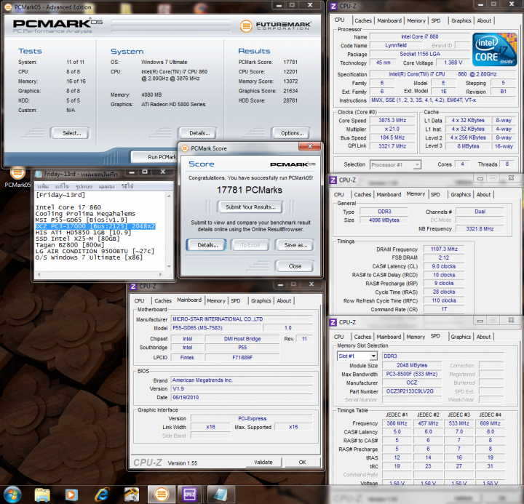Click PCMark Score dialog title icon
This screenshot has width=524, height=504.
tap(184, 148)
